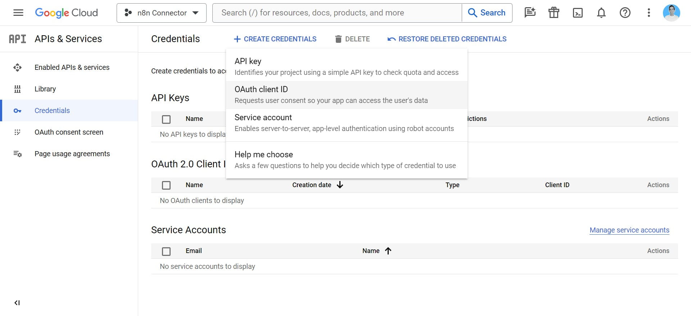Open the user account avatar
691x316 pixels.
(x=672, y=13)
